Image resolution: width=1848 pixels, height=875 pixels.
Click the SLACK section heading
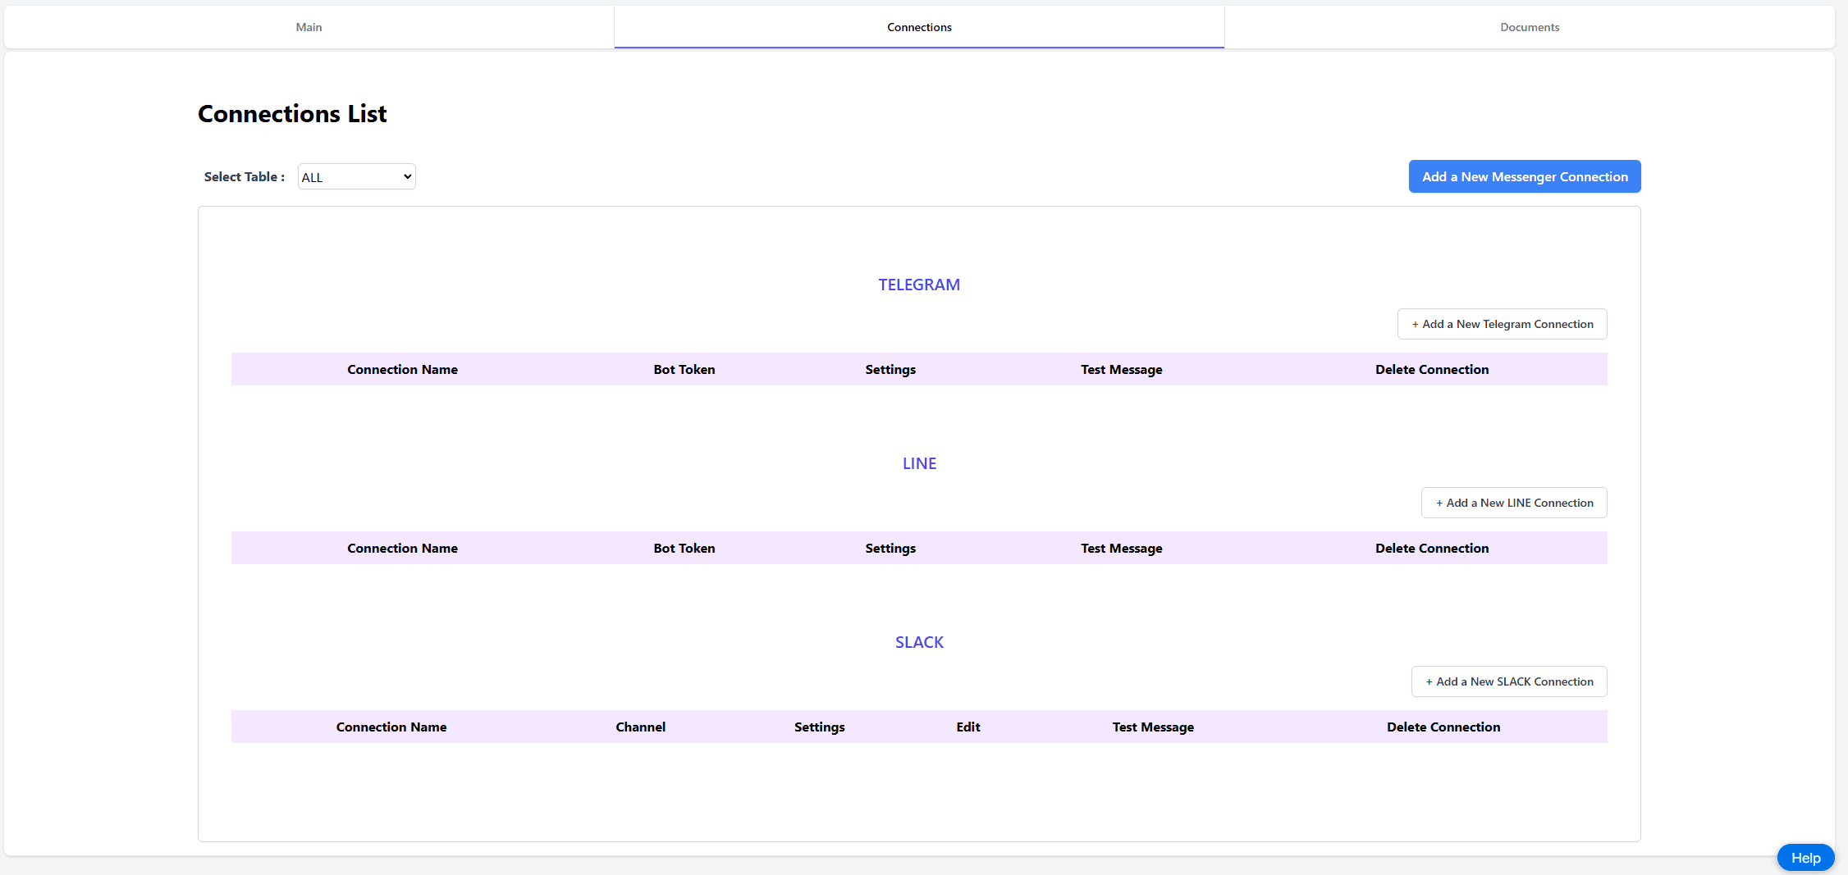(919, 642)
